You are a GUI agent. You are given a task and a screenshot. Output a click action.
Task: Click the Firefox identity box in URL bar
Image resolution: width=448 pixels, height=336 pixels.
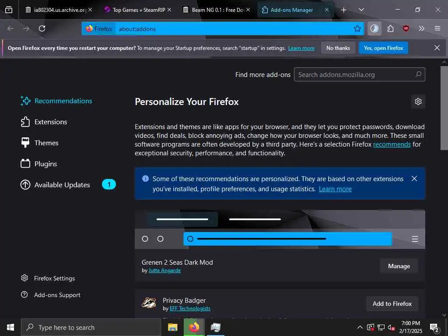[x=99, y=29]
